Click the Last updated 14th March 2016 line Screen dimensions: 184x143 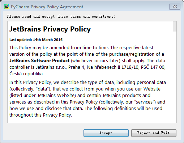tap(36, 40)
